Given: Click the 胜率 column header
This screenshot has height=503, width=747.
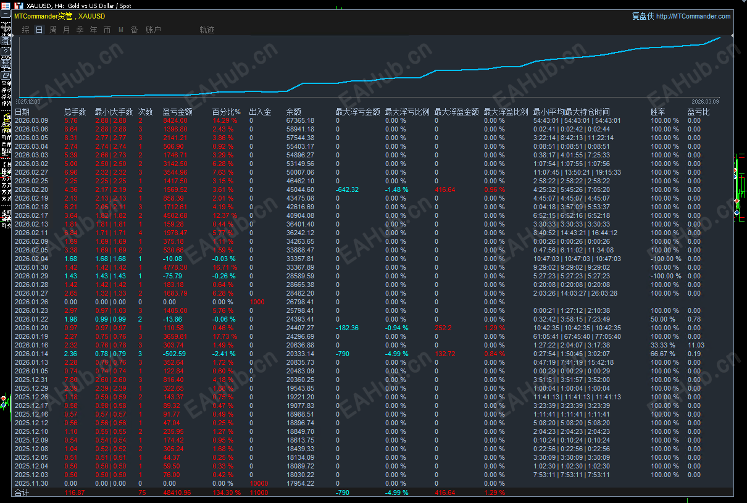Looking at the screenshot, I should tap(657, 112).
